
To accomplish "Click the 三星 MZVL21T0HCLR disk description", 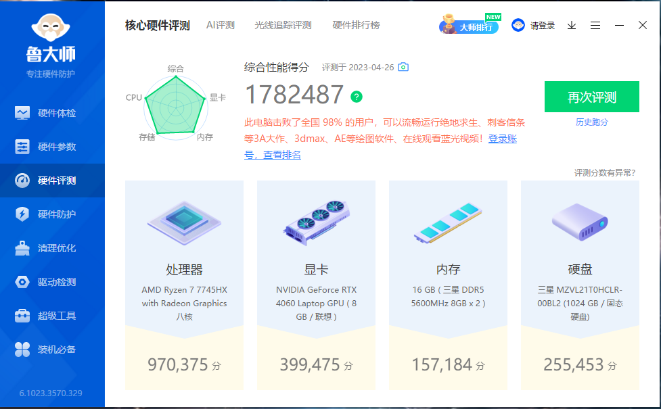I will click(x=580, y=304).
